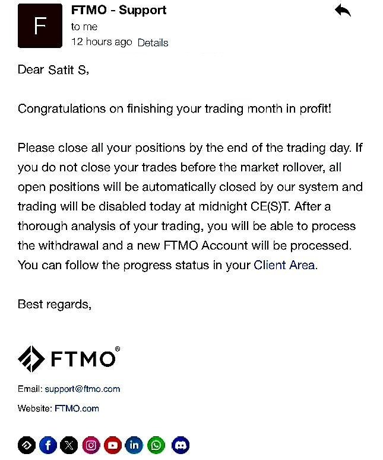Click the support@ftmo.com email link

point(83,389)
